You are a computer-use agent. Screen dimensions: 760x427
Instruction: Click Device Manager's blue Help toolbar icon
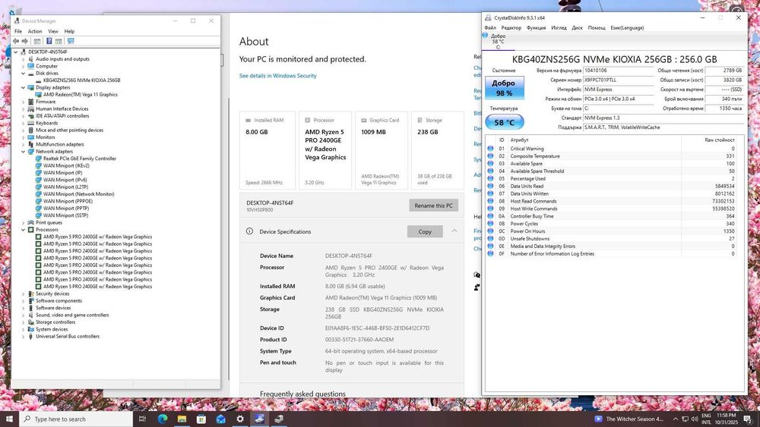[x=49, y=41]
